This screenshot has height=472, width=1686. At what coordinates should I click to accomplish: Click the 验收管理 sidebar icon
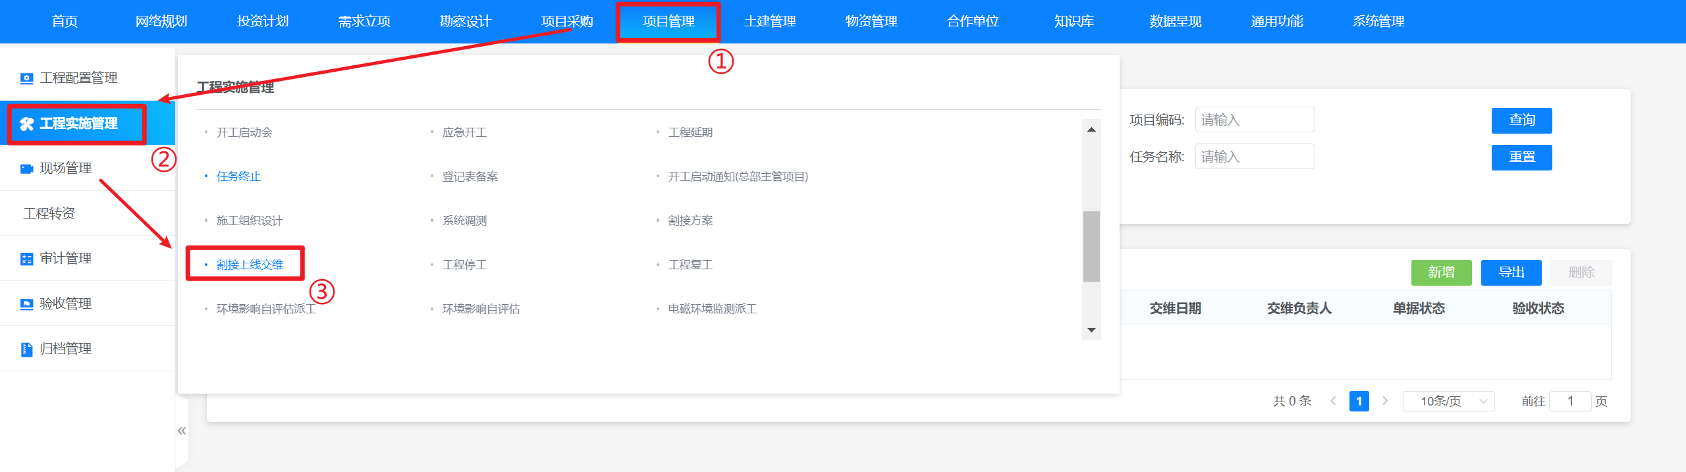pyautogui.click(x=26, y=304)
